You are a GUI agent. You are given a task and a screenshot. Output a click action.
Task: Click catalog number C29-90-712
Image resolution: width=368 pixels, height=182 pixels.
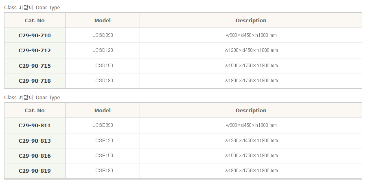tap(35, 50)
